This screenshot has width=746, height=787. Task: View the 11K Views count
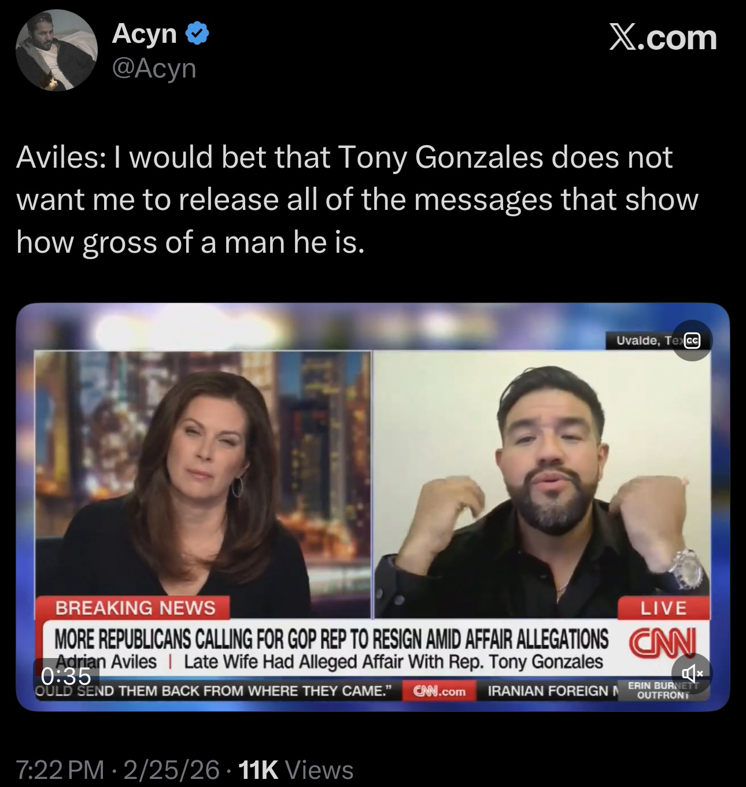296,770
